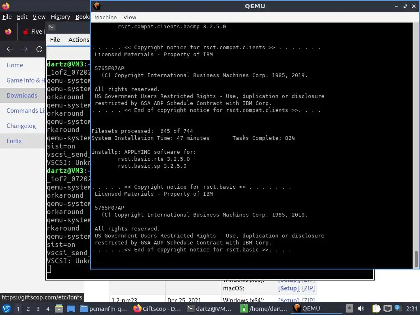The height and width of the screenshot is (315, 420).
Task: Click "Filesets processed: 645 of 744" line
Action: pos(142,131)
